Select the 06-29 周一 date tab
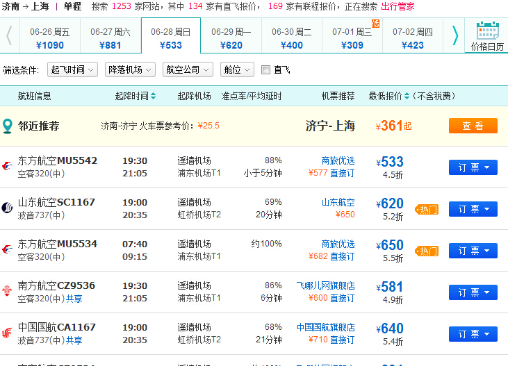Viewport: 508px width, 366px height. pyautogui.click(x=231, y=35)
